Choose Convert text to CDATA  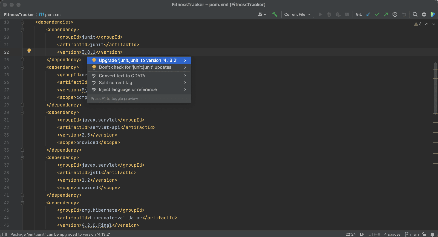click(x=139, y=76)
